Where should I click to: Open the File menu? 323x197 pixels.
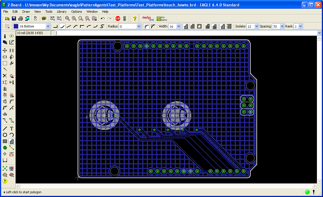click(x=6, y=12)
